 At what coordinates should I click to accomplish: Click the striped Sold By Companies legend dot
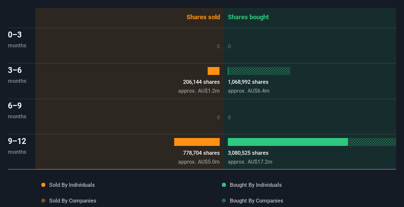click(43, 201)
